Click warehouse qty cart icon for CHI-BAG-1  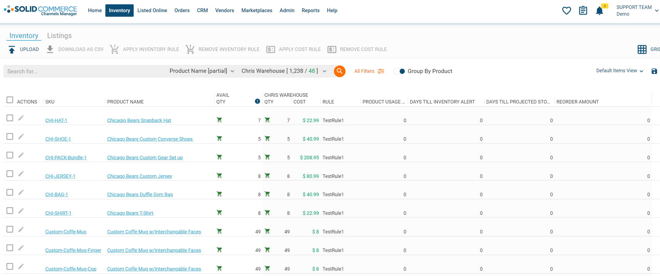(267, 194)
